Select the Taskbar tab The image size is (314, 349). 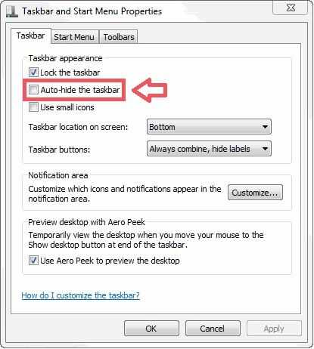pos(31,36)
